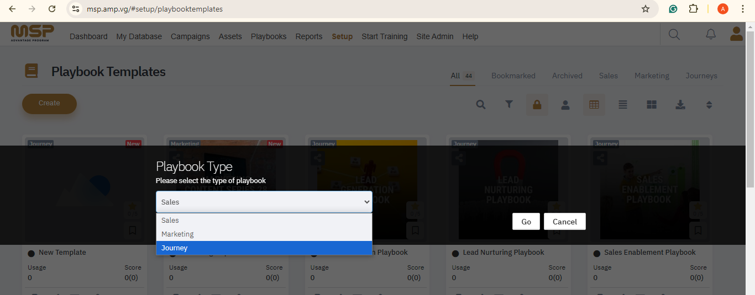Bookmark the Lead Generation Playbook card
755x295 pixels.
[x=415, y=230]
